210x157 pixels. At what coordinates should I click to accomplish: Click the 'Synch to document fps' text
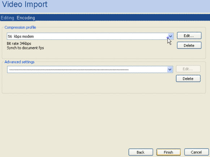pos(25,48)
